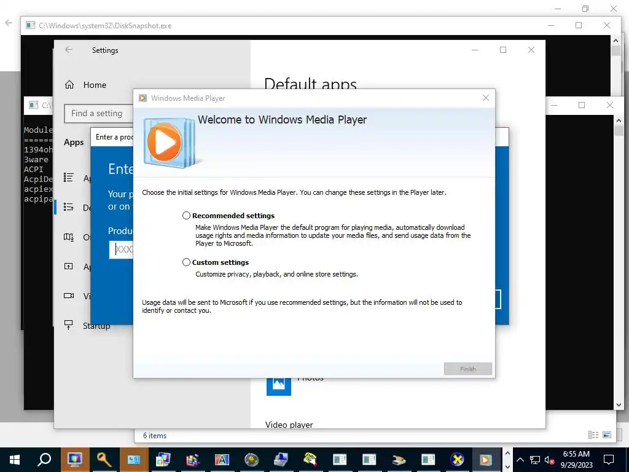Switch Explorer to large thumbnails view icon
Viewport: 629px width, 472px height.
607,435
